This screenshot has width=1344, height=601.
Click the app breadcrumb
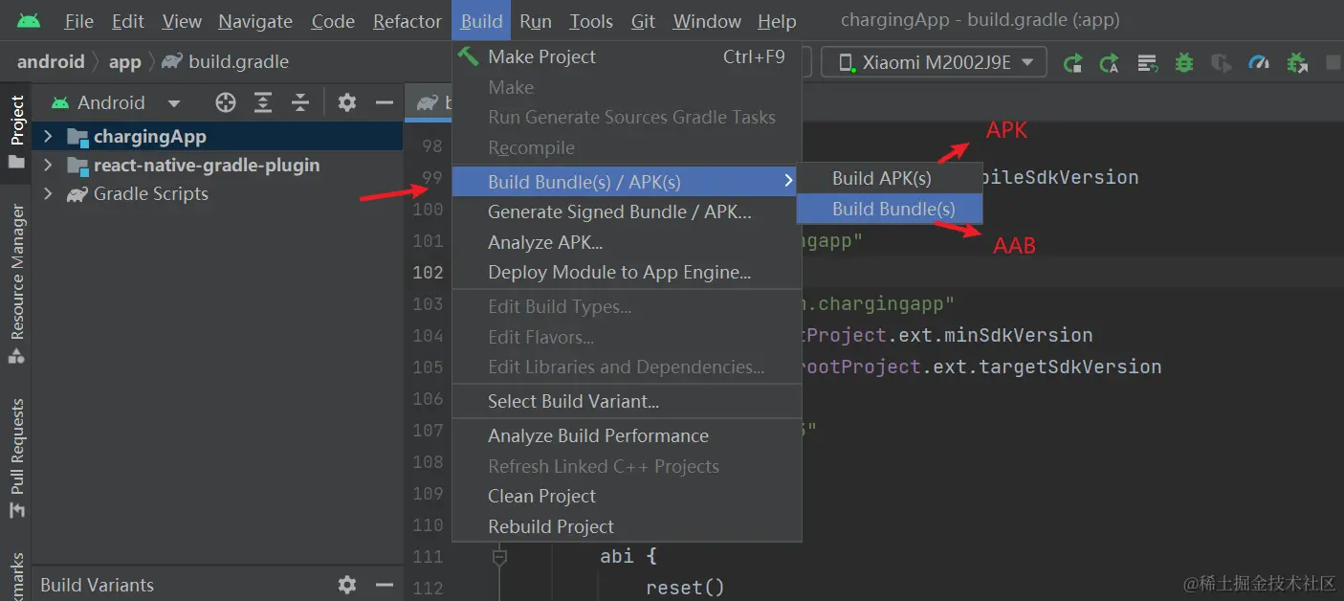coord(124,62)
